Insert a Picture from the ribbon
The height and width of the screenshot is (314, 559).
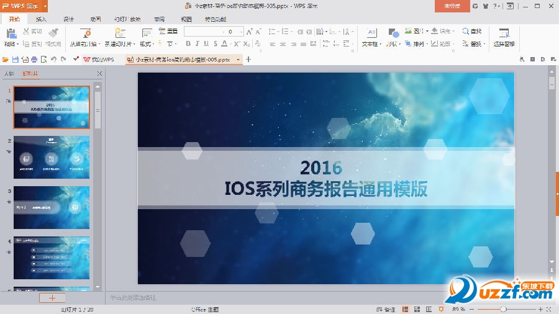[416, 31]
